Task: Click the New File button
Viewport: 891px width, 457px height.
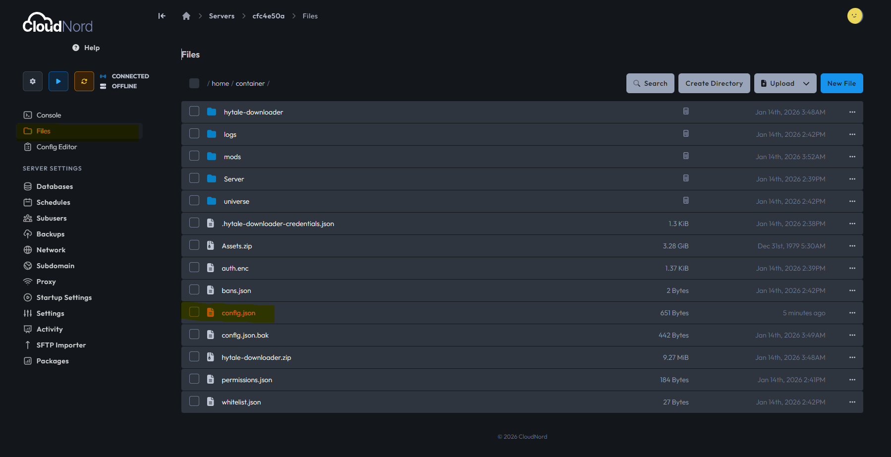Action: pyautogui.click(x=841, y=83)
